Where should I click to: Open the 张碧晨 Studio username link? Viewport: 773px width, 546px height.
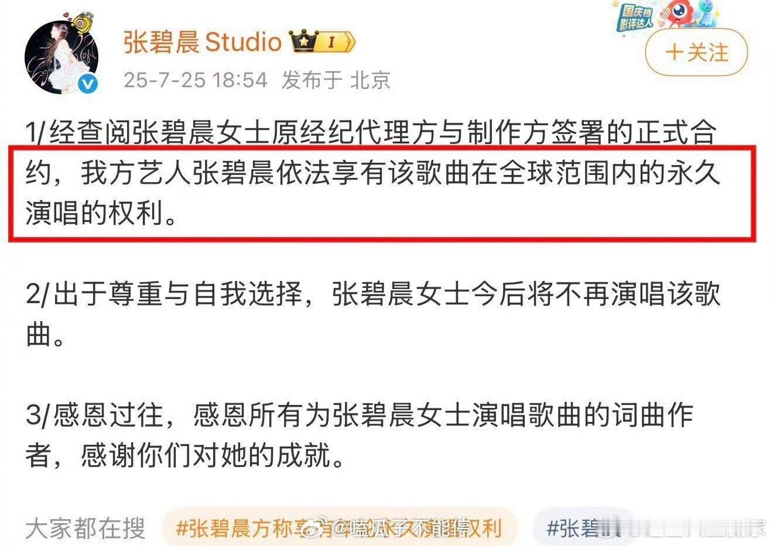coord(203,42)
